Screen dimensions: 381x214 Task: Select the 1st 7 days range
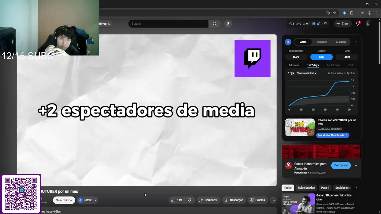click(x=313, y=65)
